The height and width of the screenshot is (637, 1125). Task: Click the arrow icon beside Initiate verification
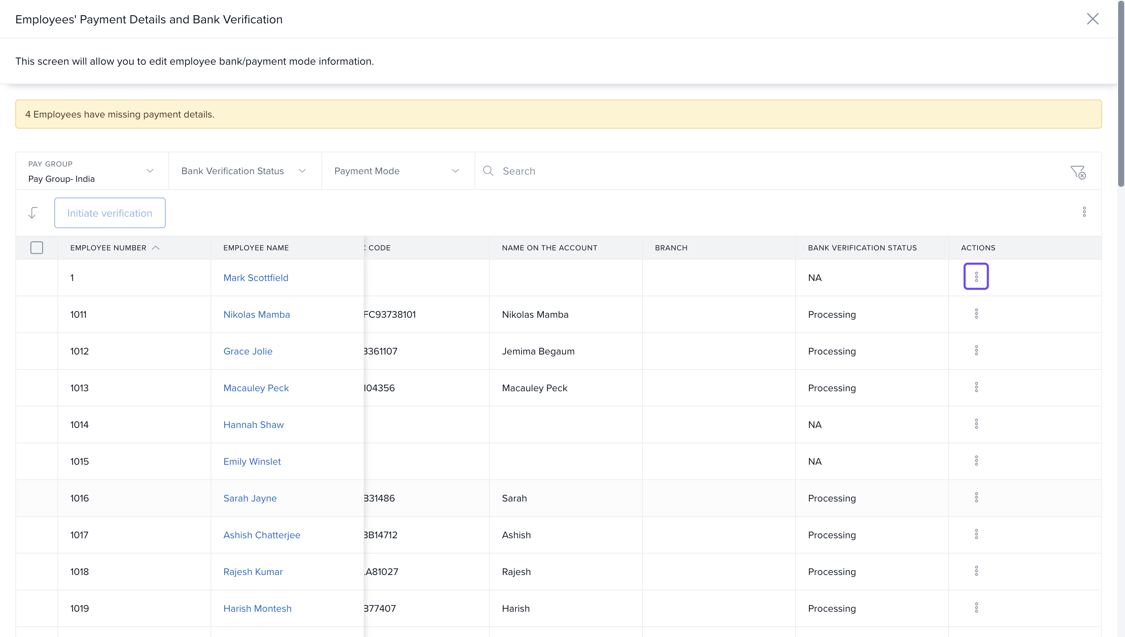(x=33, y=213)
